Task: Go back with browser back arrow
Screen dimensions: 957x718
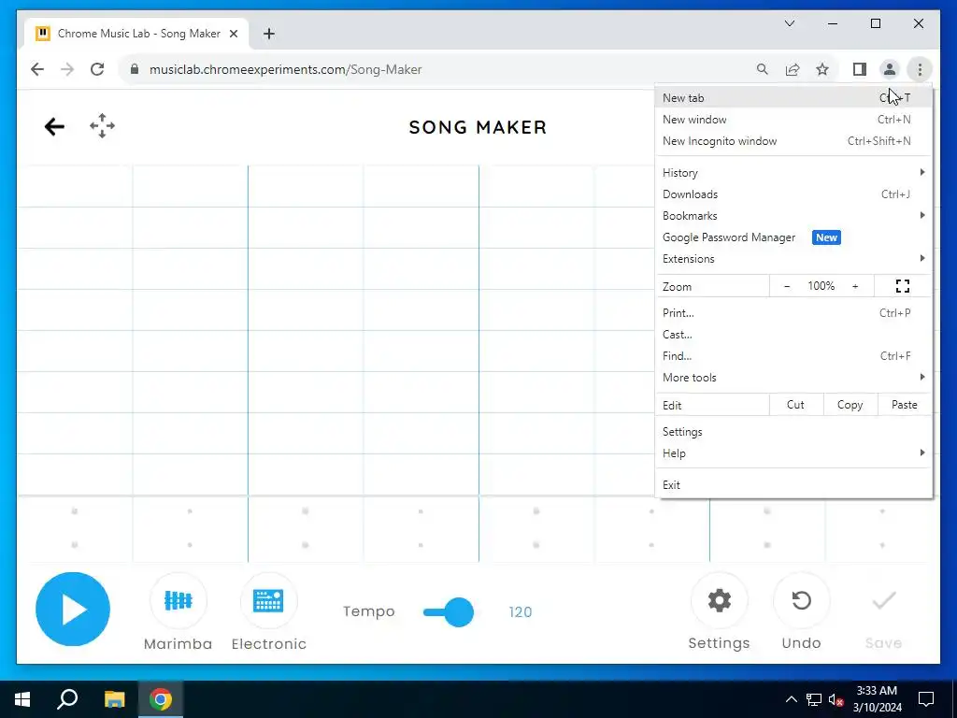Action: point(37,69)
